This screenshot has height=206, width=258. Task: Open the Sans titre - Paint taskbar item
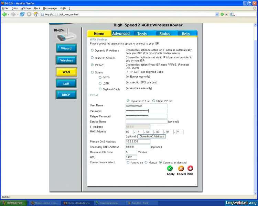141,203
